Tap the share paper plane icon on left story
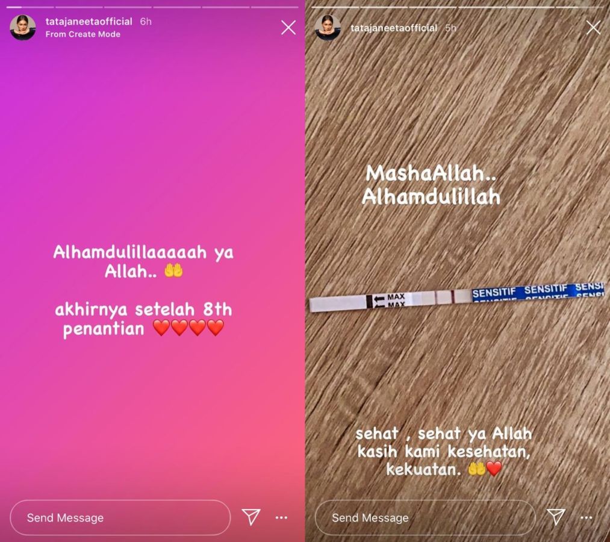The width and height of the screenshot is (610, 542). pos(251,517)
